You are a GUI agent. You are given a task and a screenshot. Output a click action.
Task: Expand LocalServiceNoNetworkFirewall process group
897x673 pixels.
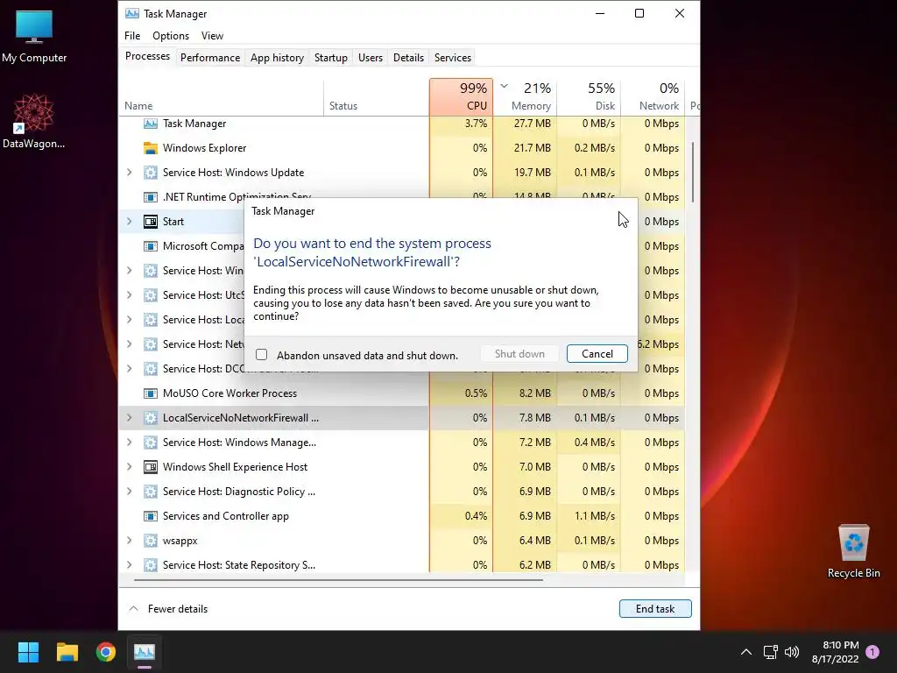(130, 418)
